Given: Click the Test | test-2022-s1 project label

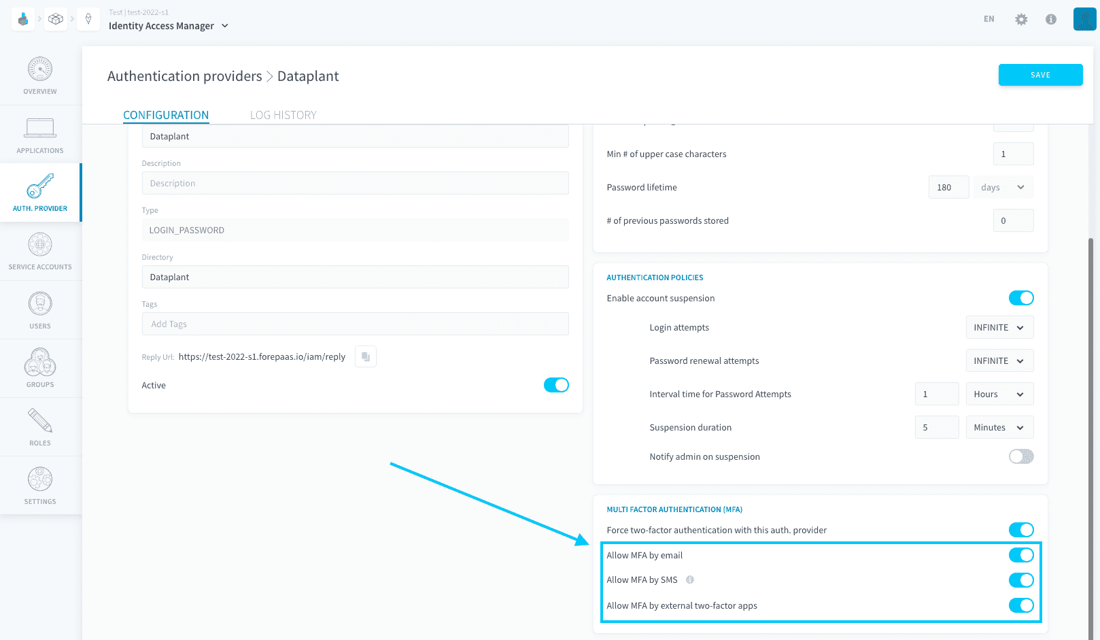Looking at the screenshot, I should click(139, 12).
